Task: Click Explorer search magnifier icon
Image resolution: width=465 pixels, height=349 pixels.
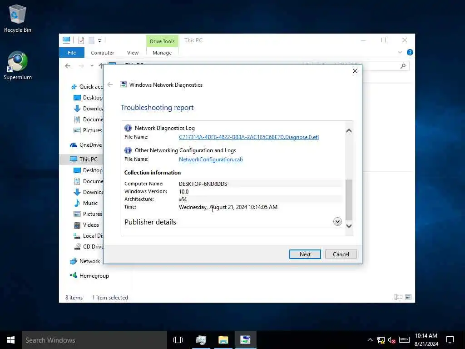Action: 403,66
